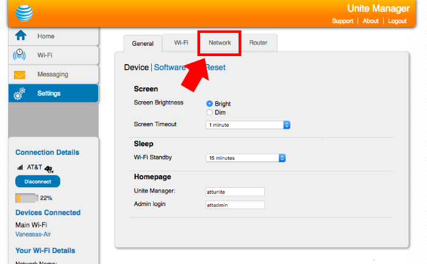
Task: Click the signal strength bars icon
Action: click(20, 167)
